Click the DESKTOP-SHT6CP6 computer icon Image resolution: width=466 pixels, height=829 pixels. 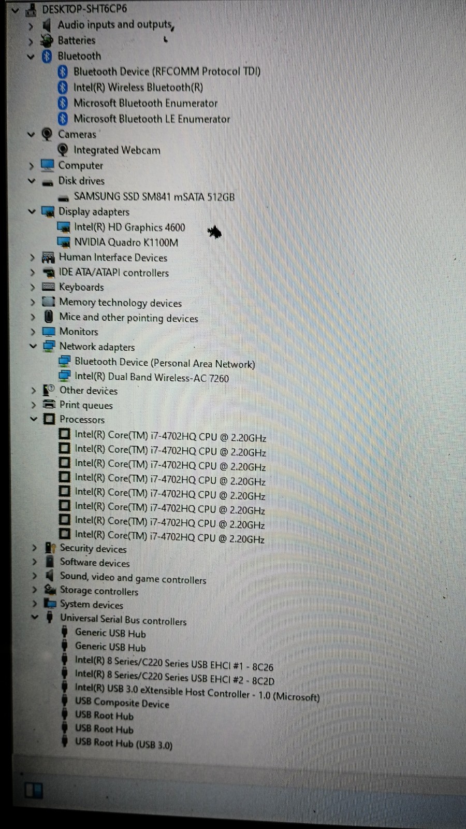click(x=31, y=9)
